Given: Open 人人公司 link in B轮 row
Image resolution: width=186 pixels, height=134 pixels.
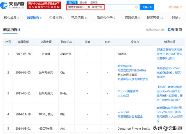Looking at the screenshot, I should [123, 112].
